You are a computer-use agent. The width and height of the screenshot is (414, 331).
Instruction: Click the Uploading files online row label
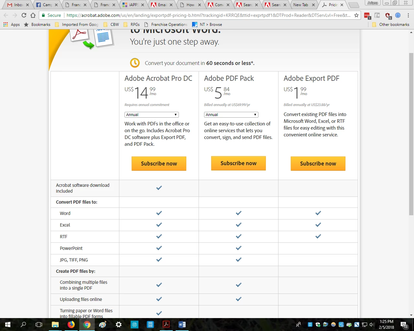[x=81, y=299]
